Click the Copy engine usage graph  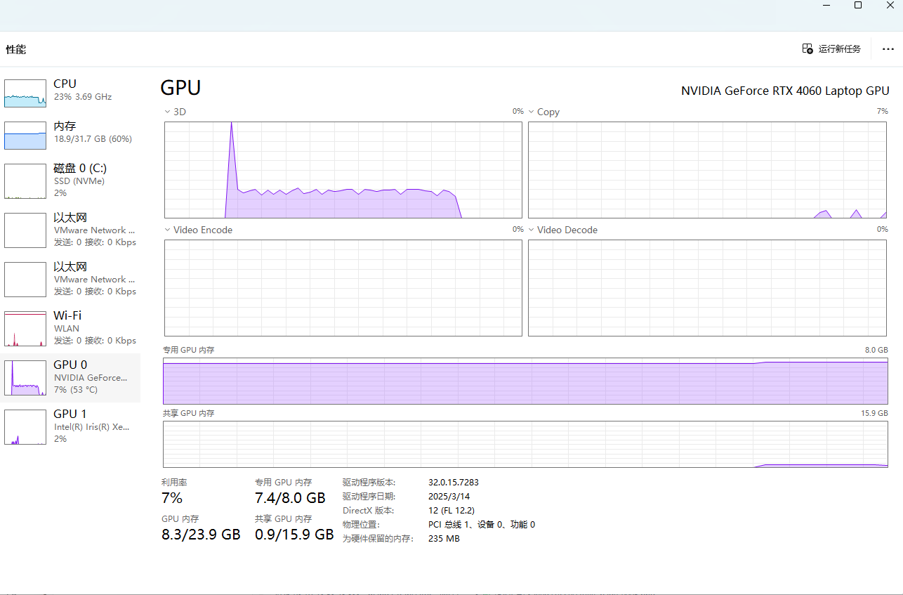pos(708,170)
